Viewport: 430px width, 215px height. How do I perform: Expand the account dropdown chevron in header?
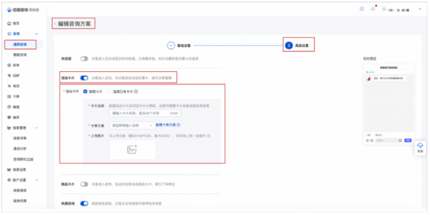coord(420,9)
